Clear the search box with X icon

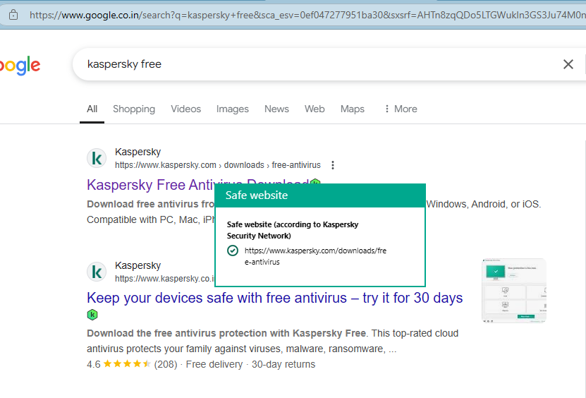568,64
